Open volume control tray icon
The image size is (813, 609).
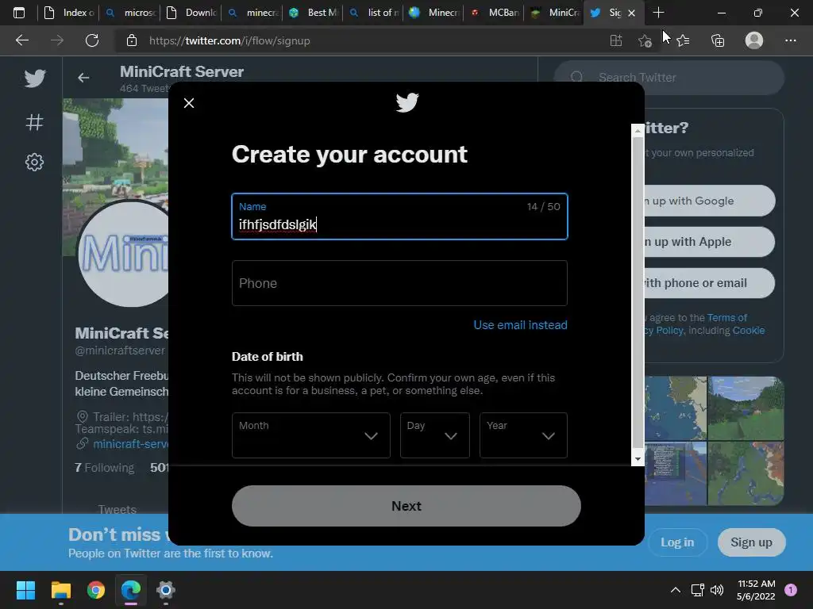coord(717,590)
